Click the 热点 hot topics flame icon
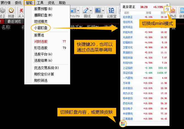 click(173, 10)
